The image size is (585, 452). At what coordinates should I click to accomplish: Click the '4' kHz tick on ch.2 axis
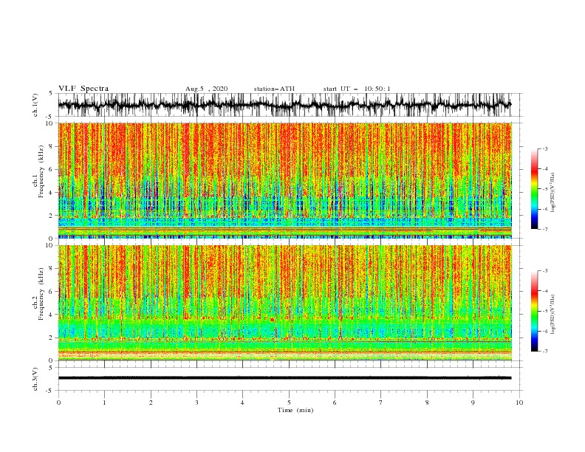pyautogui.click(x=52, y=315)
